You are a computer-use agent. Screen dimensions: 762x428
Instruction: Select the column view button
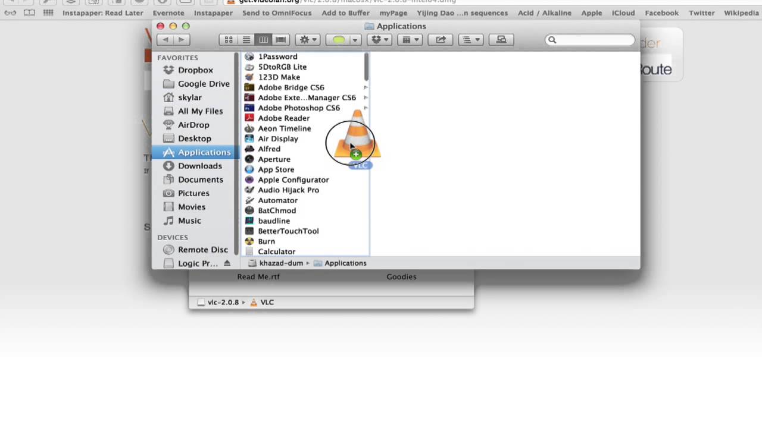pyautogui.click(x=263, y=40)
